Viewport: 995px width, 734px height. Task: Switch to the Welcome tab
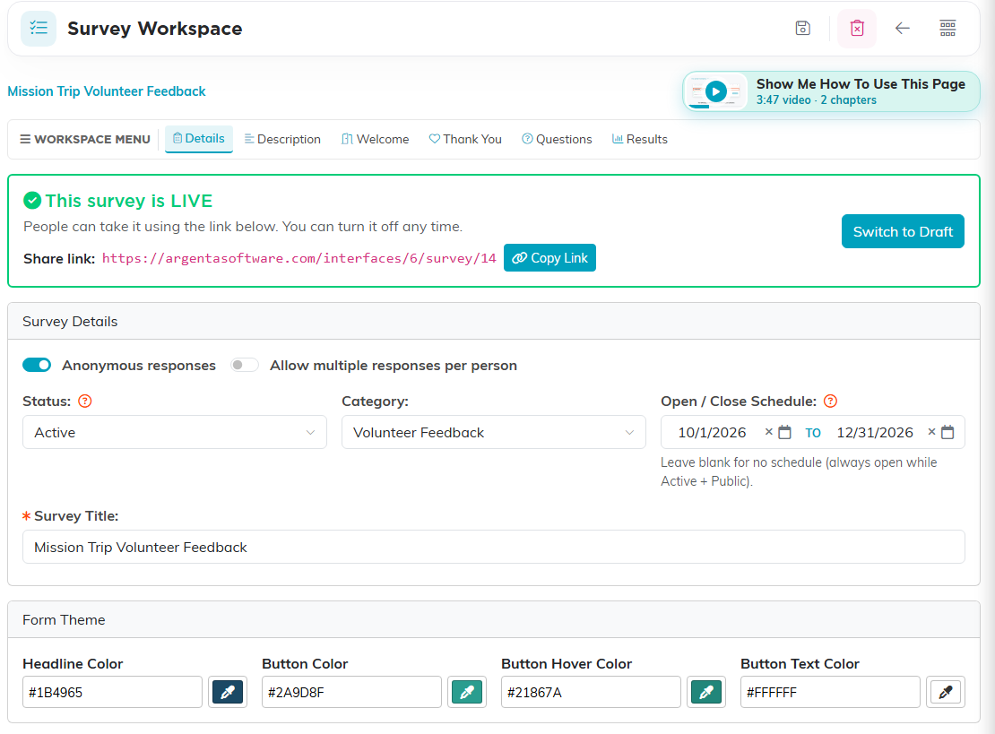tap(375, 139)
